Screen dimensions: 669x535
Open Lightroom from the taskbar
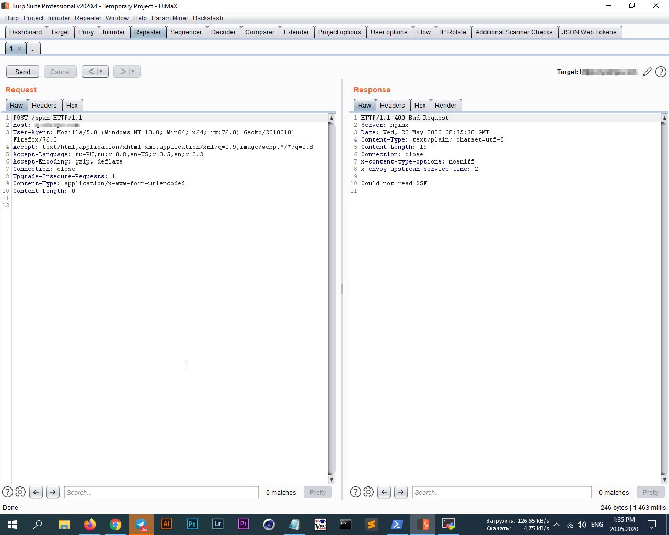[218, 525]
